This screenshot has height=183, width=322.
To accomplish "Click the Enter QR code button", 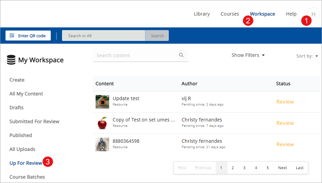I will click(28, 36).
